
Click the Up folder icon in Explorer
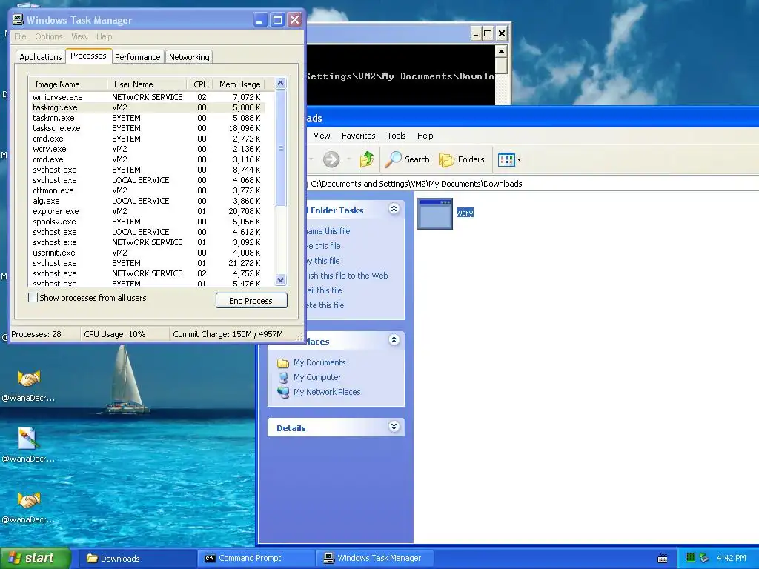pos(366,159)
